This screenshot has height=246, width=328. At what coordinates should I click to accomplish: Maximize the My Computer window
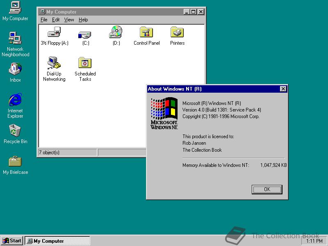coord(193,12)
